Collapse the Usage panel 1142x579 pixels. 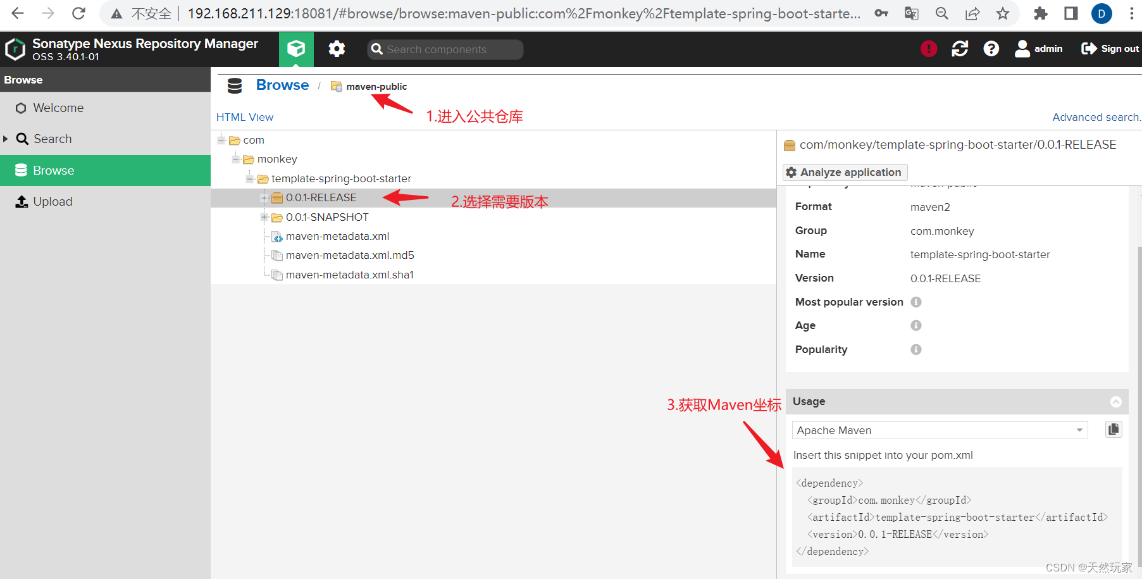tap(1116, 402)
